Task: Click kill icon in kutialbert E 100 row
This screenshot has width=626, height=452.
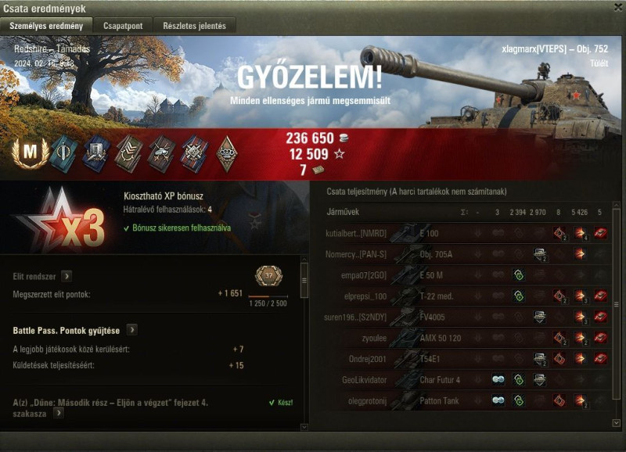Action: (600, 233)
